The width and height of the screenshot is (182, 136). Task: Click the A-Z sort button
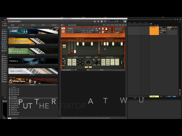(x=21, y=28)
